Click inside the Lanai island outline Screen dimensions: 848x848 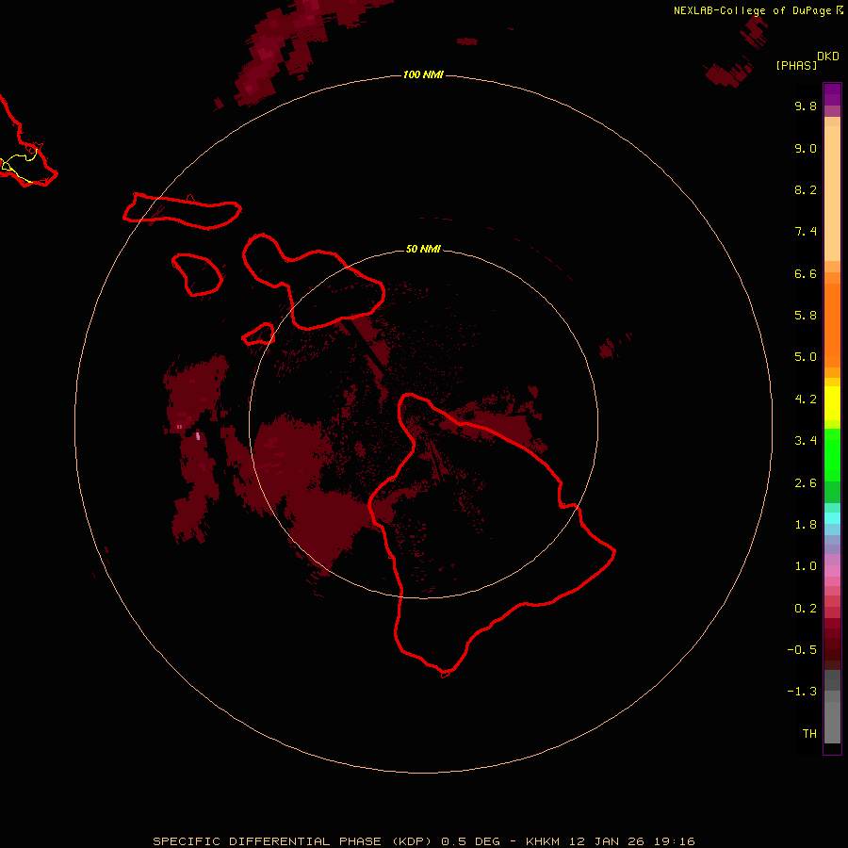pos(197,275)
